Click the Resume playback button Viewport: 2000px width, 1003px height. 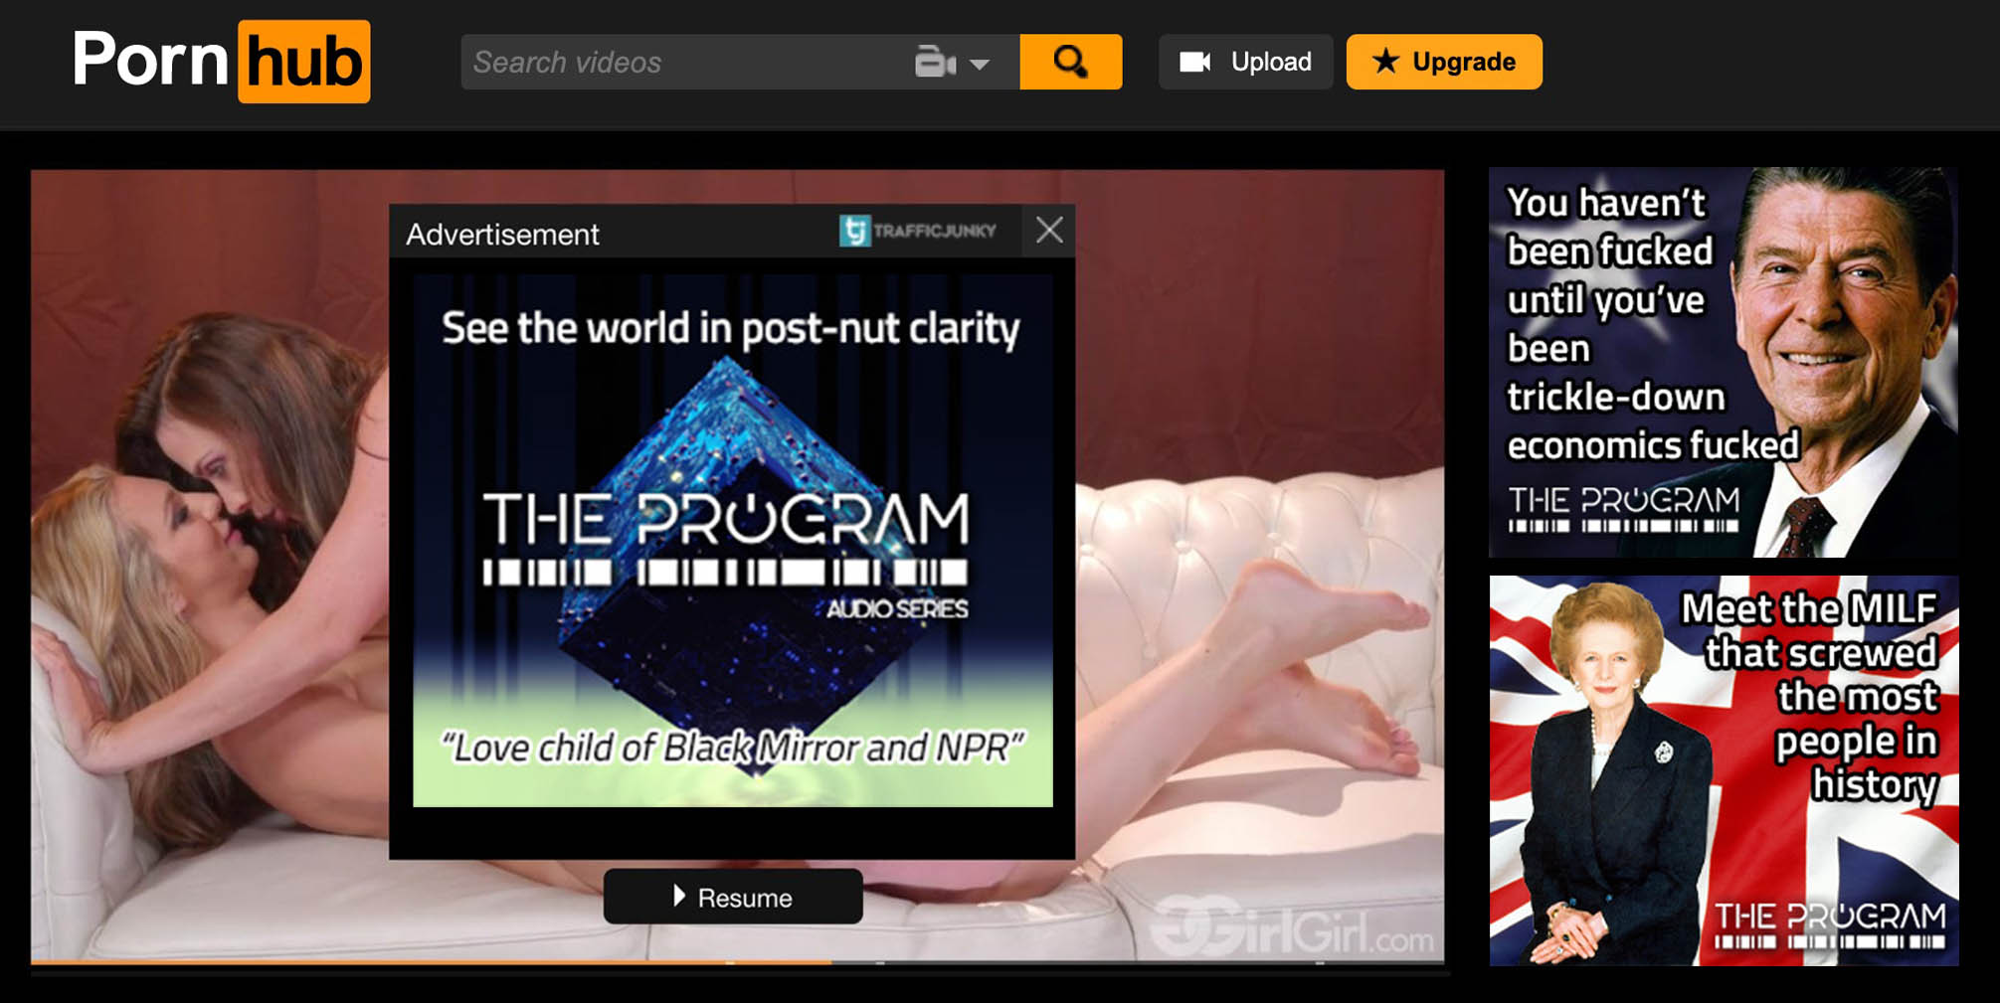pyautogui.click(x=733, y=897)
